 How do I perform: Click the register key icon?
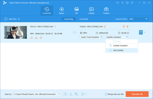[x=122, y=3]
